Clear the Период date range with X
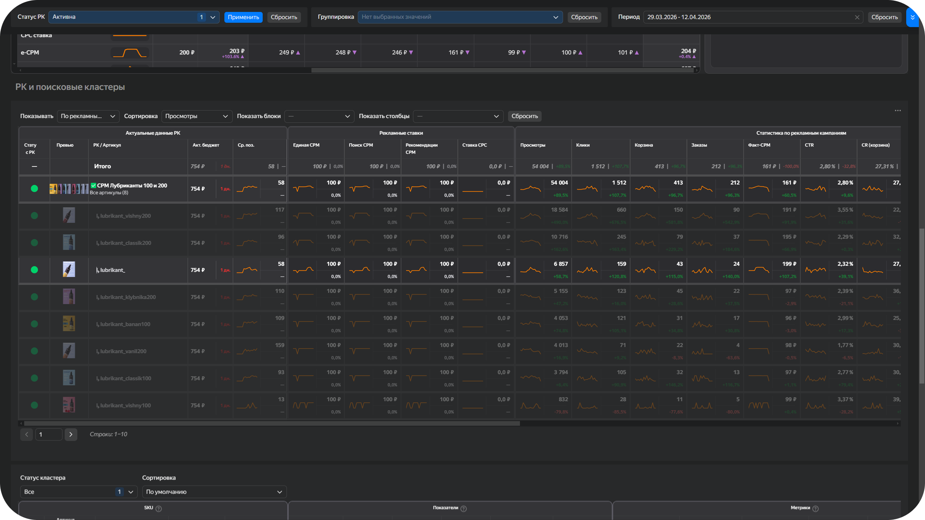This screenshot has height=520, width=925. pyautogui.click(x=857, y=17)
